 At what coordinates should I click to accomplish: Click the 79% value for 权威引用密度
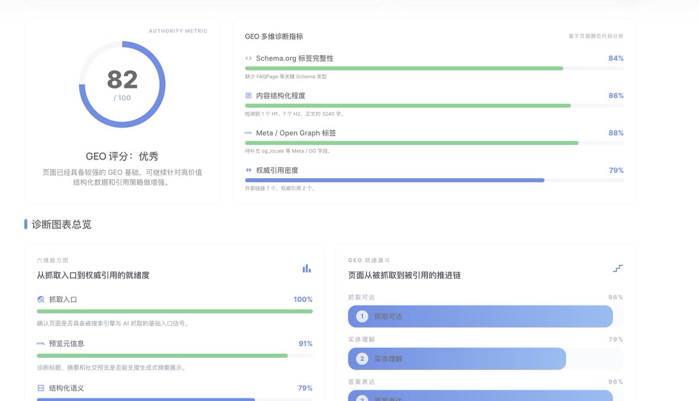[616, 170]
